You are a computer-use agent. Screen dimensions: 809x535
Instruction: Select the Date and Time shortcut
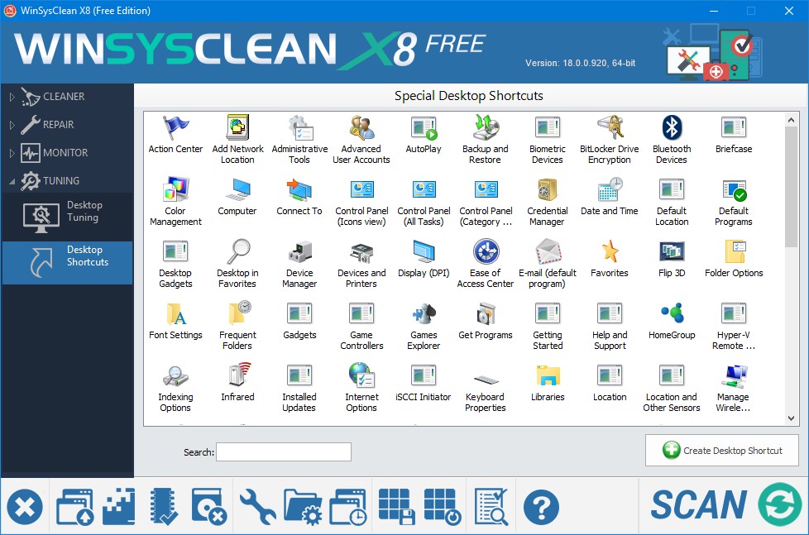(x=610, y=189)
